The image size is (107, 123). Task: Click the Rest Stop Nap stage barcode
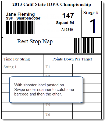coord(84,45)
